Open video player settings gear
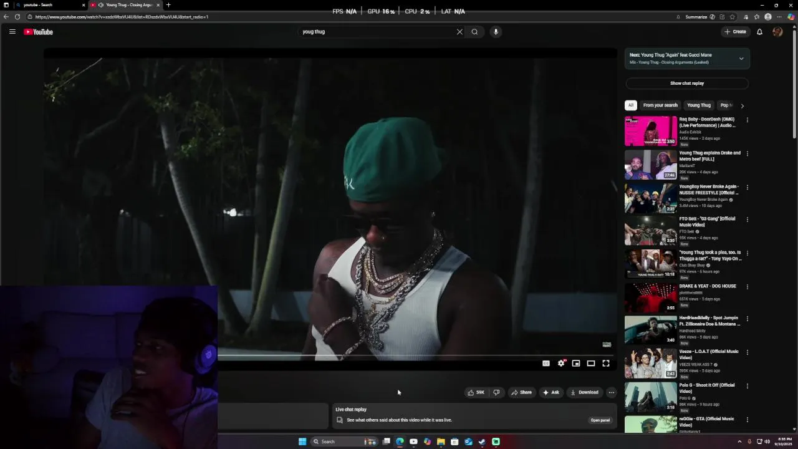Image resolution: width=798 pixels, height=449 pixels. (x=561, y=363)
